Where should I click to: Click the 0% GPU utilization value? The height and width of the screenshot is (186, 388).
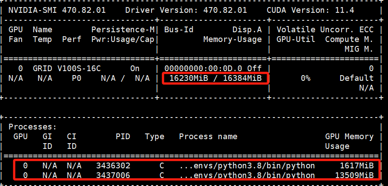coord(305,78)
